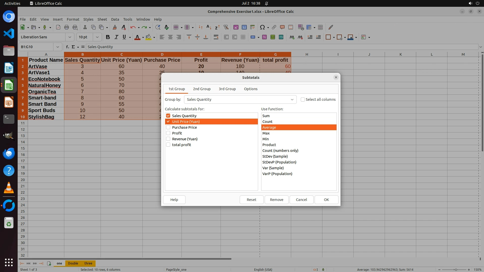The height and width of the screenshot is (272, 484).
Task: Open the font size dropdown
Action: 97,37
